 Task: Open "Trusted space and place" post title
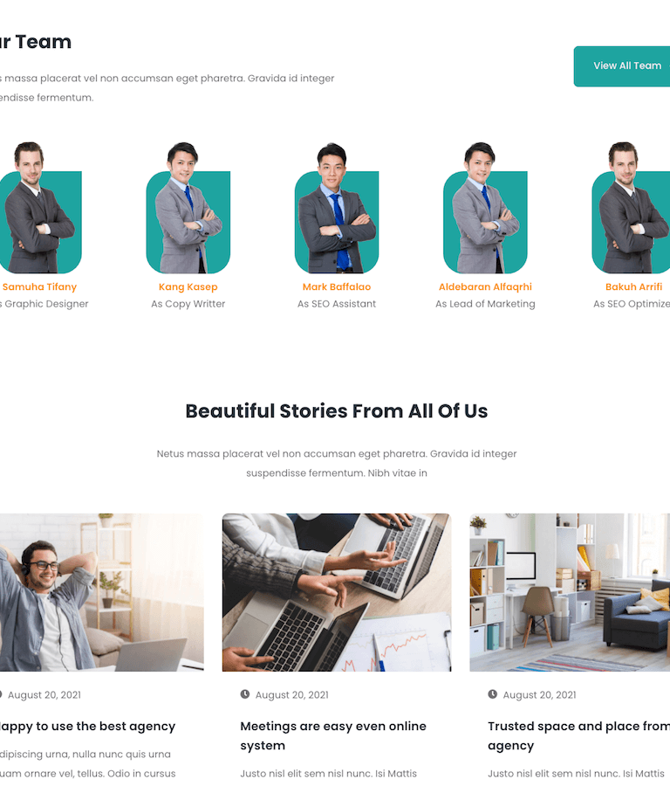point(579,736)
